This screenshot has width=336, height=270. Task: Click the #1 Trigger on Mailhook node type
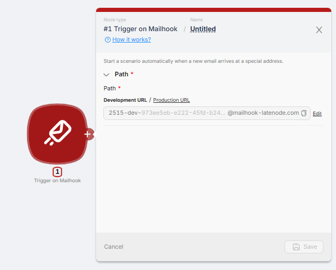140,29
